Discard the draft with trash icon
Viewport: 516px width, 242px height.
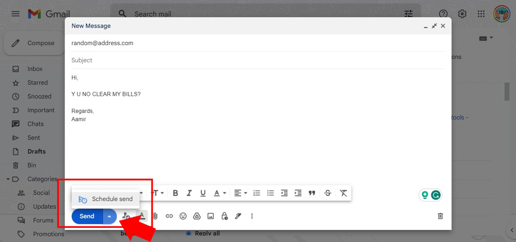pyautogui.click(x=440, y=216)
